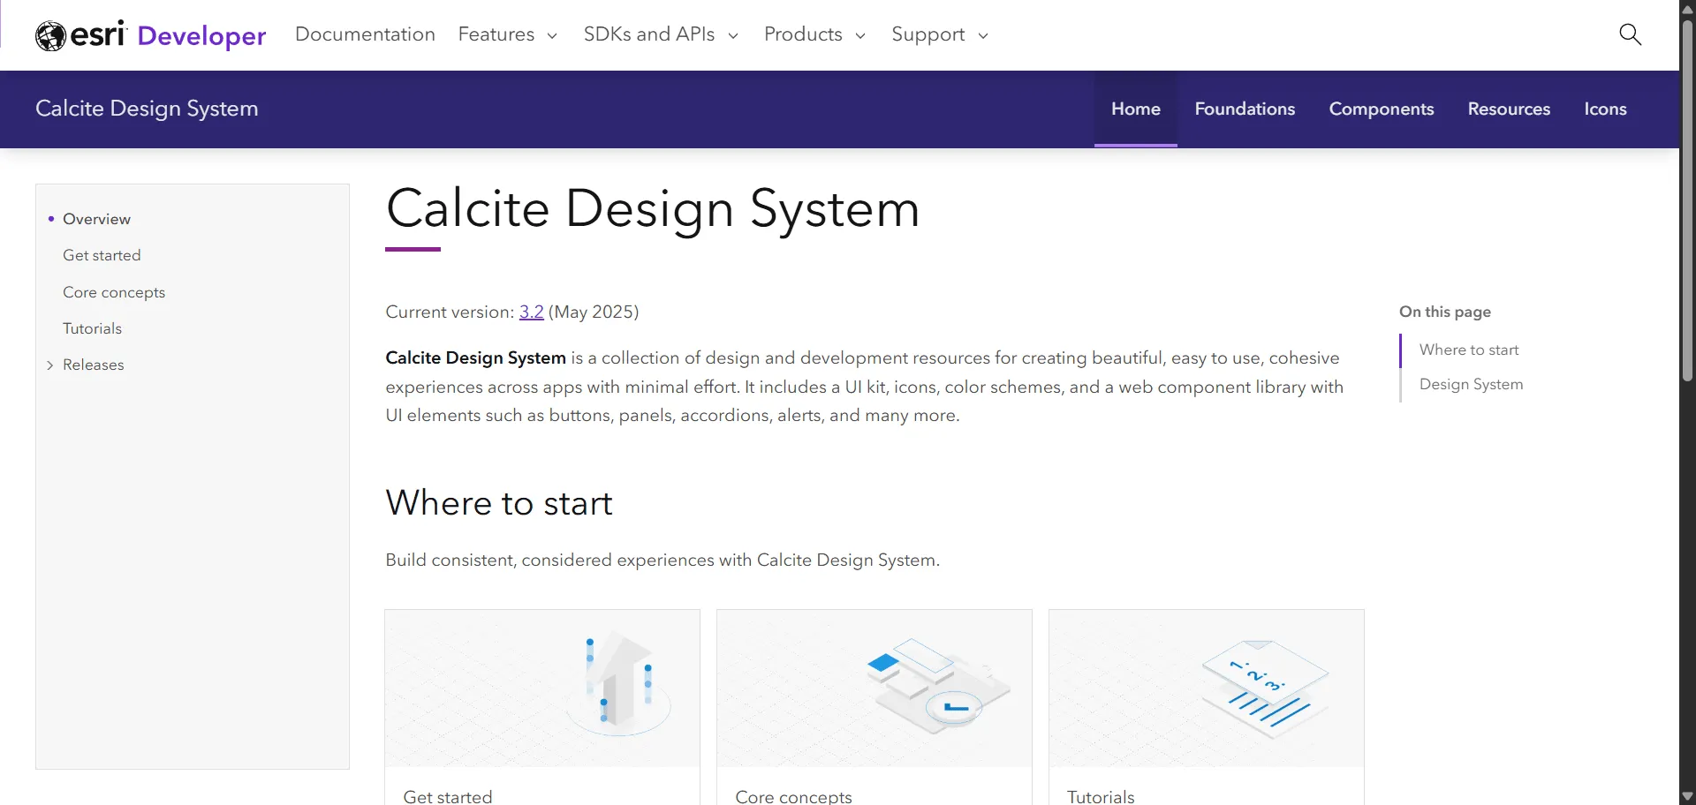1696x805 pixels.
Task: Open the search magnifier icon
Action: click(1630, 34)
